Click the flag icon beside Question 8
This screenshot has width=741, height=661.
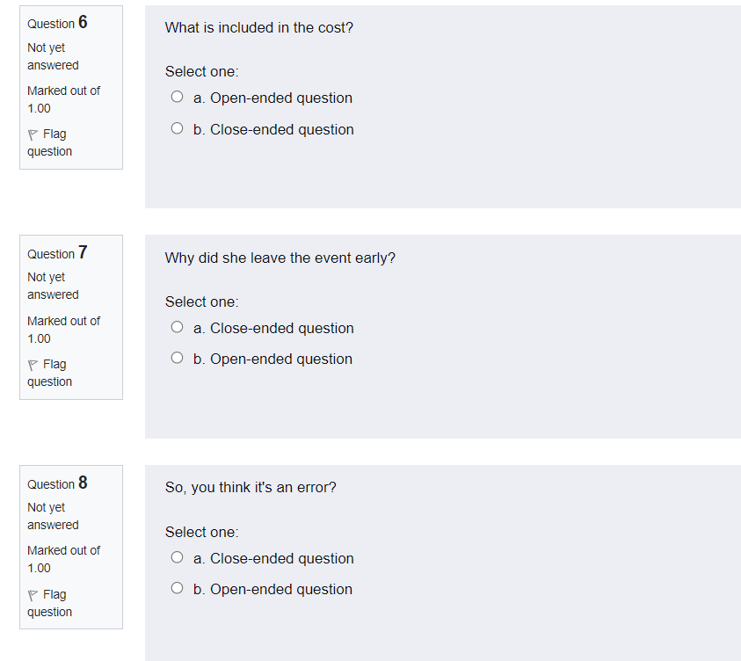(33, 594)
